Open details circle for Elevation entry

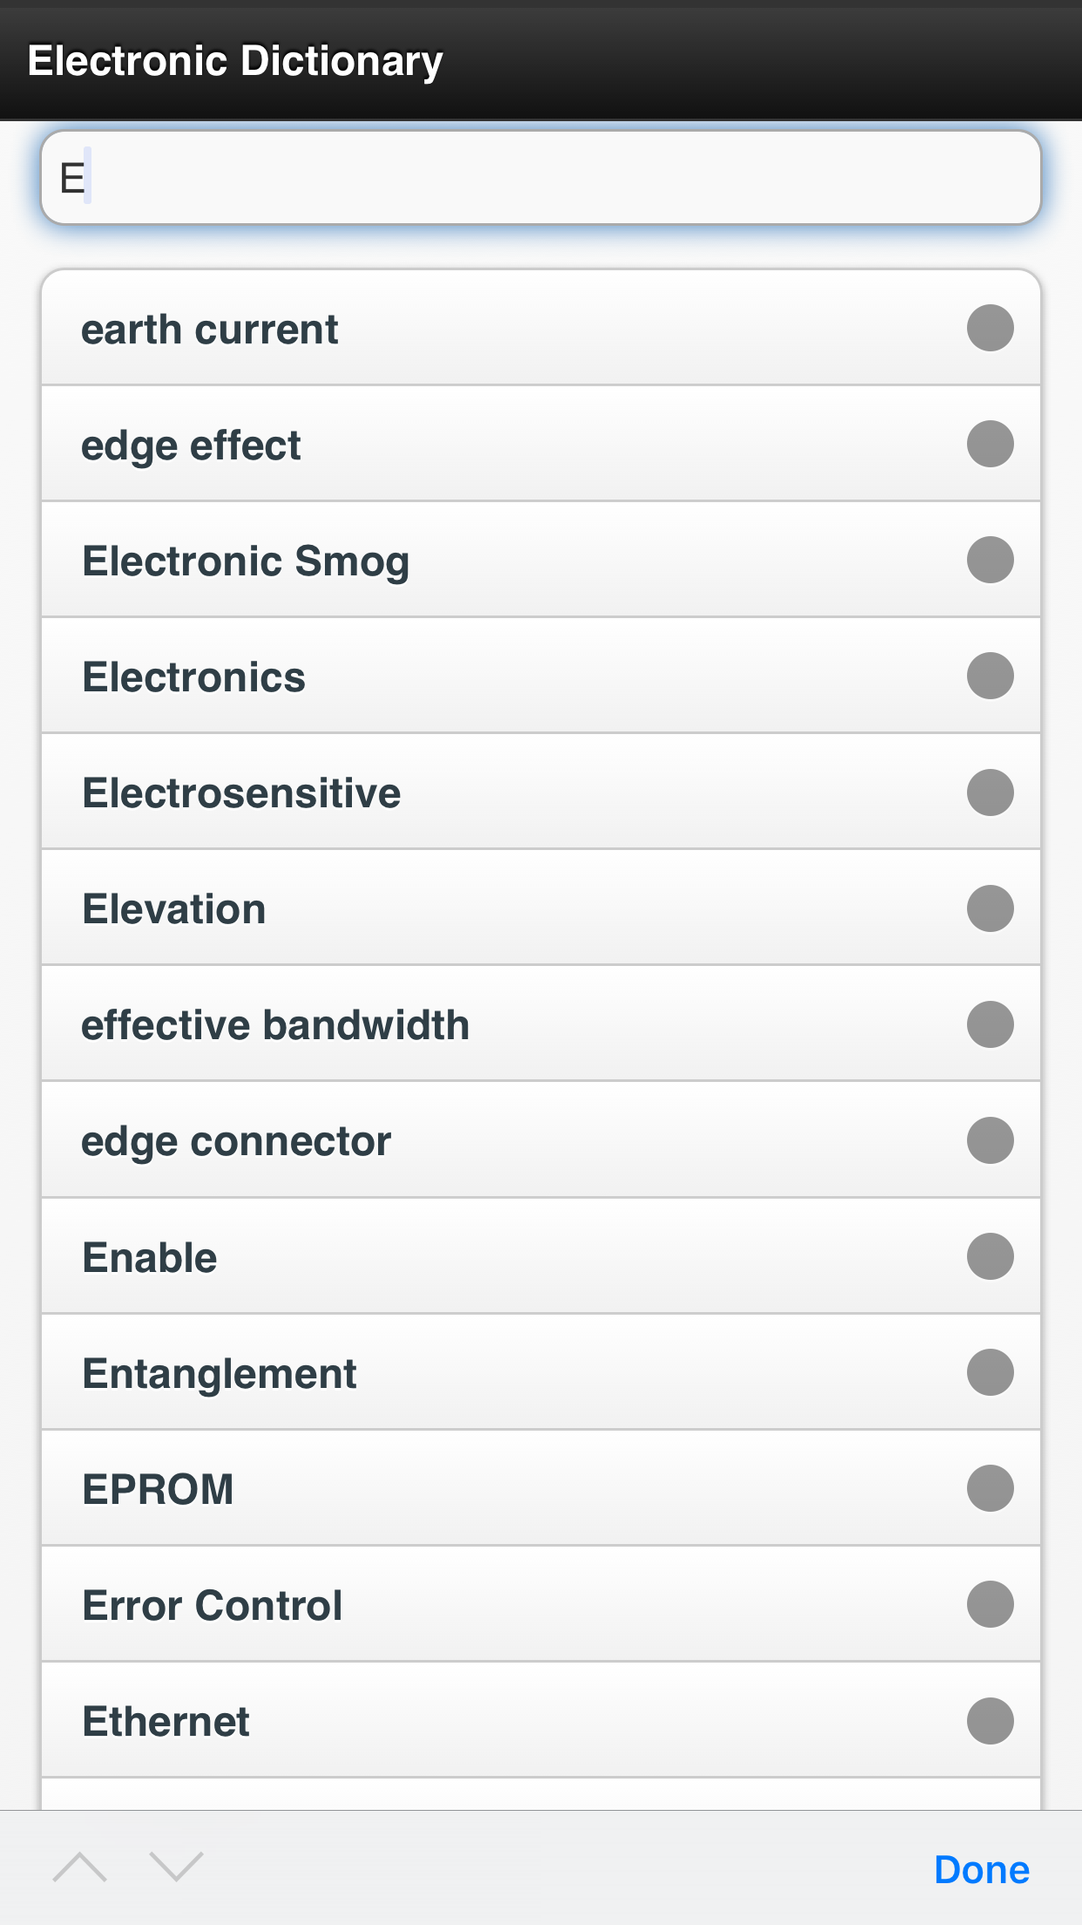tap(990, 908)
